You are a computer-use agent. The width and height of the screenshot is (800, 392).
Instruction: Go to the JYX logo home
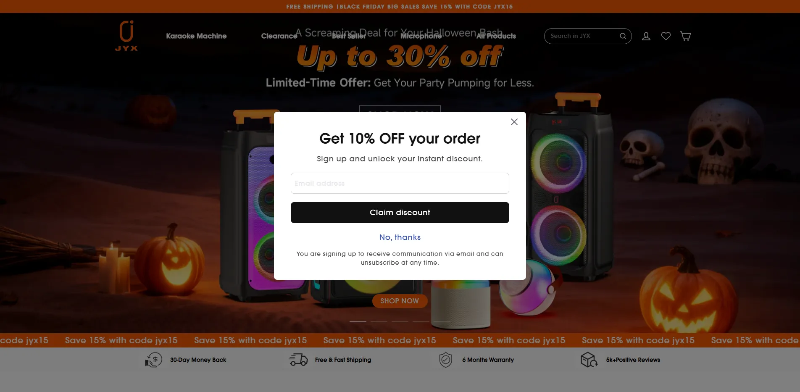(126, 36)
